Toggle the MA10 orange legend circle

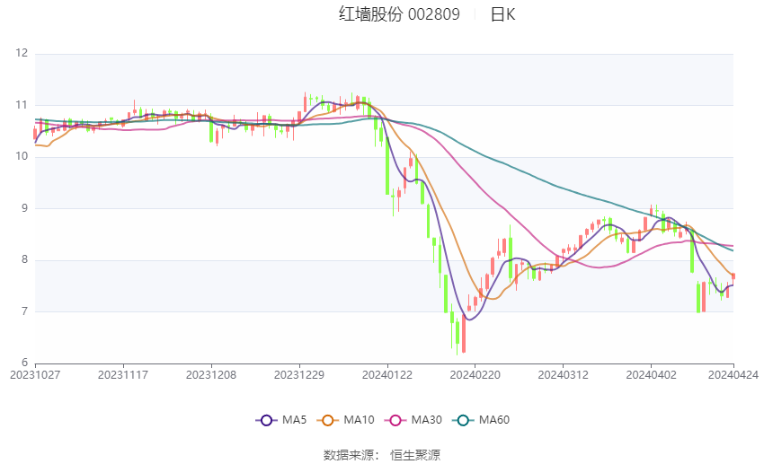tap(328, 420)
